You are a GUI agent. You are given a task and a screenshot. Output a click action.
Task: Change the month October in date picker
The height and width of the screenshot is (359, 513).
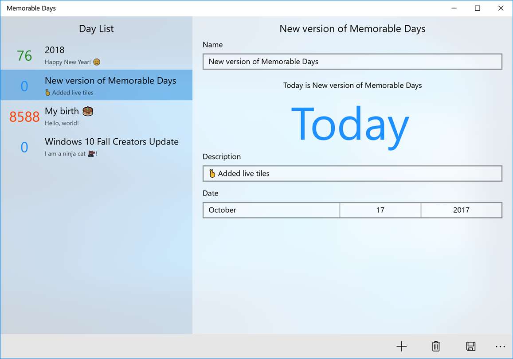point(271,210)
